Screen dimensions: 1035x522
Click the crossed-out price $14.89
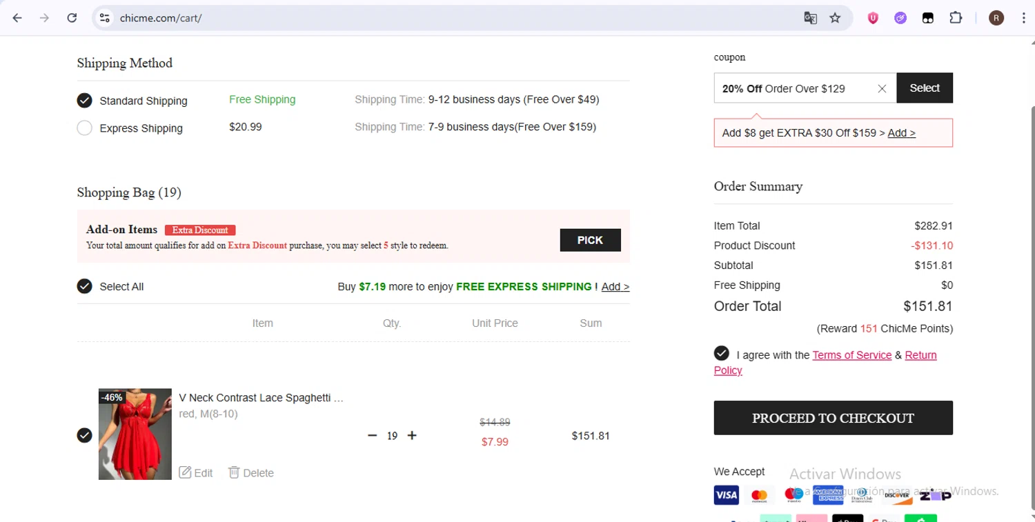click(x=495, y=422)
